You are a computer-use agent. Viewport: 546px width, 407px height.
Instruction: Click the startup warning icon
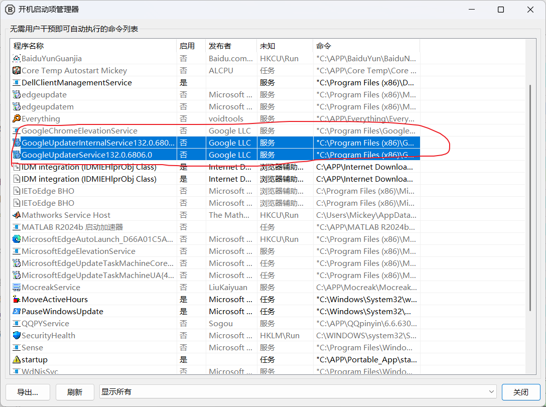pyautogui.click(x=17, y=360)
